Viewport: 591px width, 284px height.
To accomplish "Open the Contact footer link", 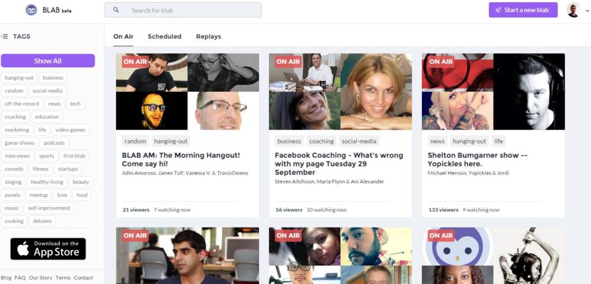I will coord(83,278).
